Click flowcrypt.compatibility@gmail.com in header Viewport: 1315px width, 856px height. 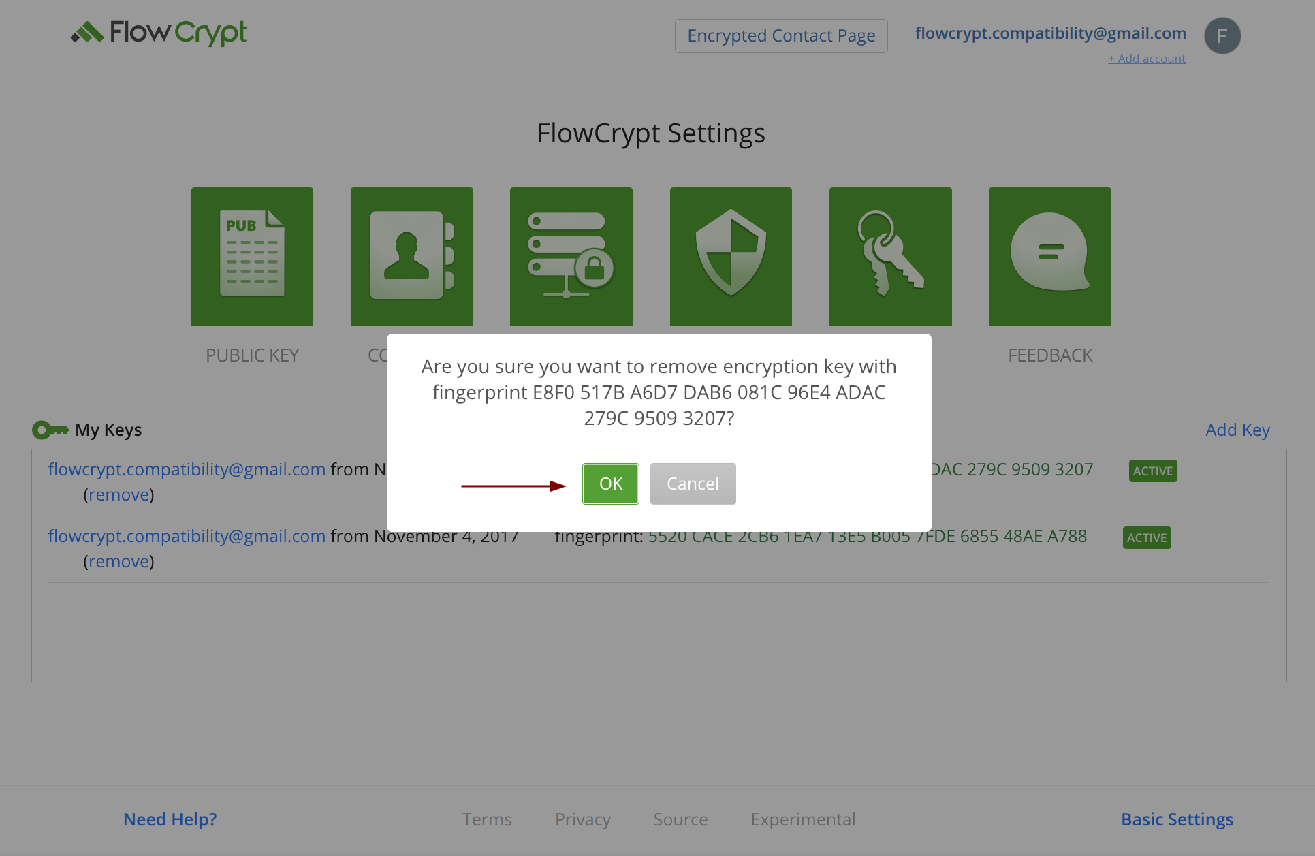click(x=1050, y=33)
